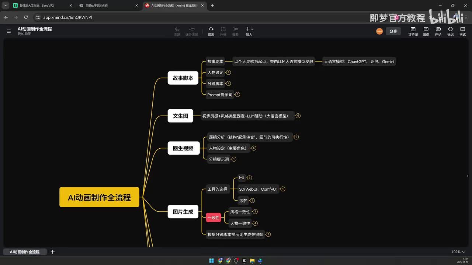Open the 甘特图 Gantt chart view
This screenshot has height=265, width=472.
point(413,31)
